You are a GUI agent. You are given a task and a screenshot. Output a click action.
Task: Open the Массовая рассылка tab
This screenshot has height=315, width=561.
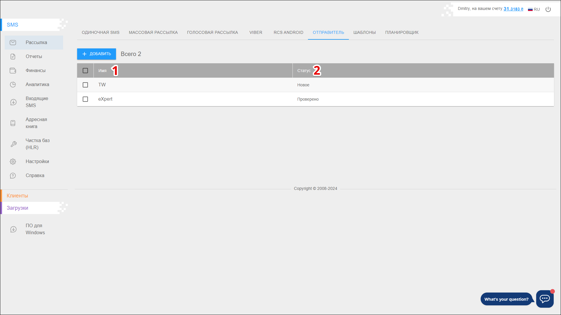(153, 32)
